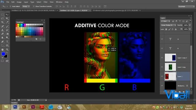The image size is (196, 110).
Task: Hide the R text layer
Action: [x=162, y=48]
